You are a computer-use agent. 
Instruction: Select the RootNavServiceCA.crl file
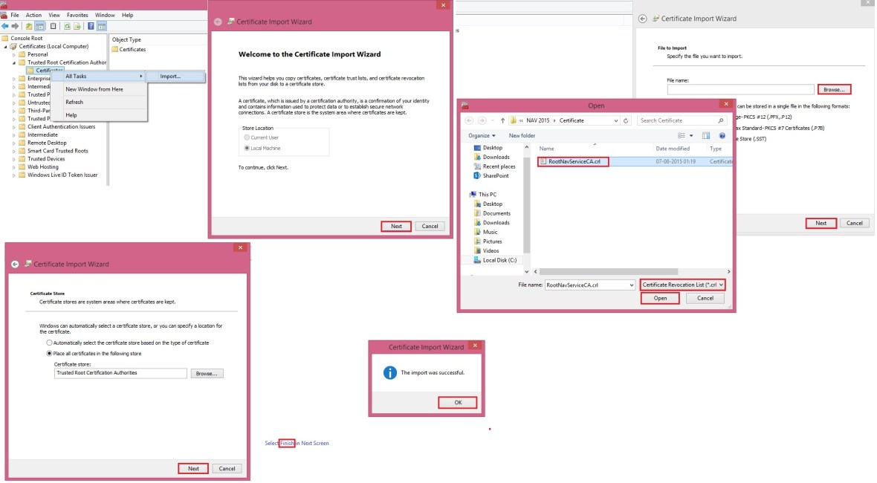(x=573, y=161)
